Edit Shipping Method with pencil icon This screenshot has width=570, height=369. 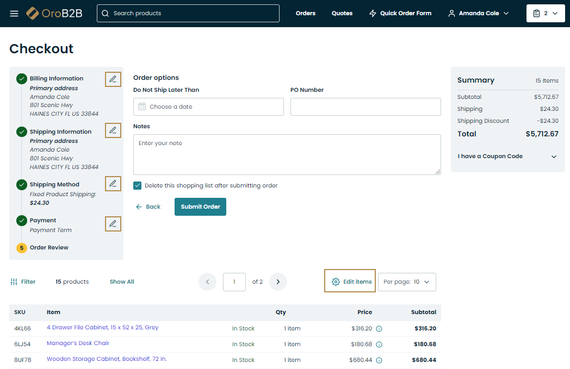coord(113,184)
